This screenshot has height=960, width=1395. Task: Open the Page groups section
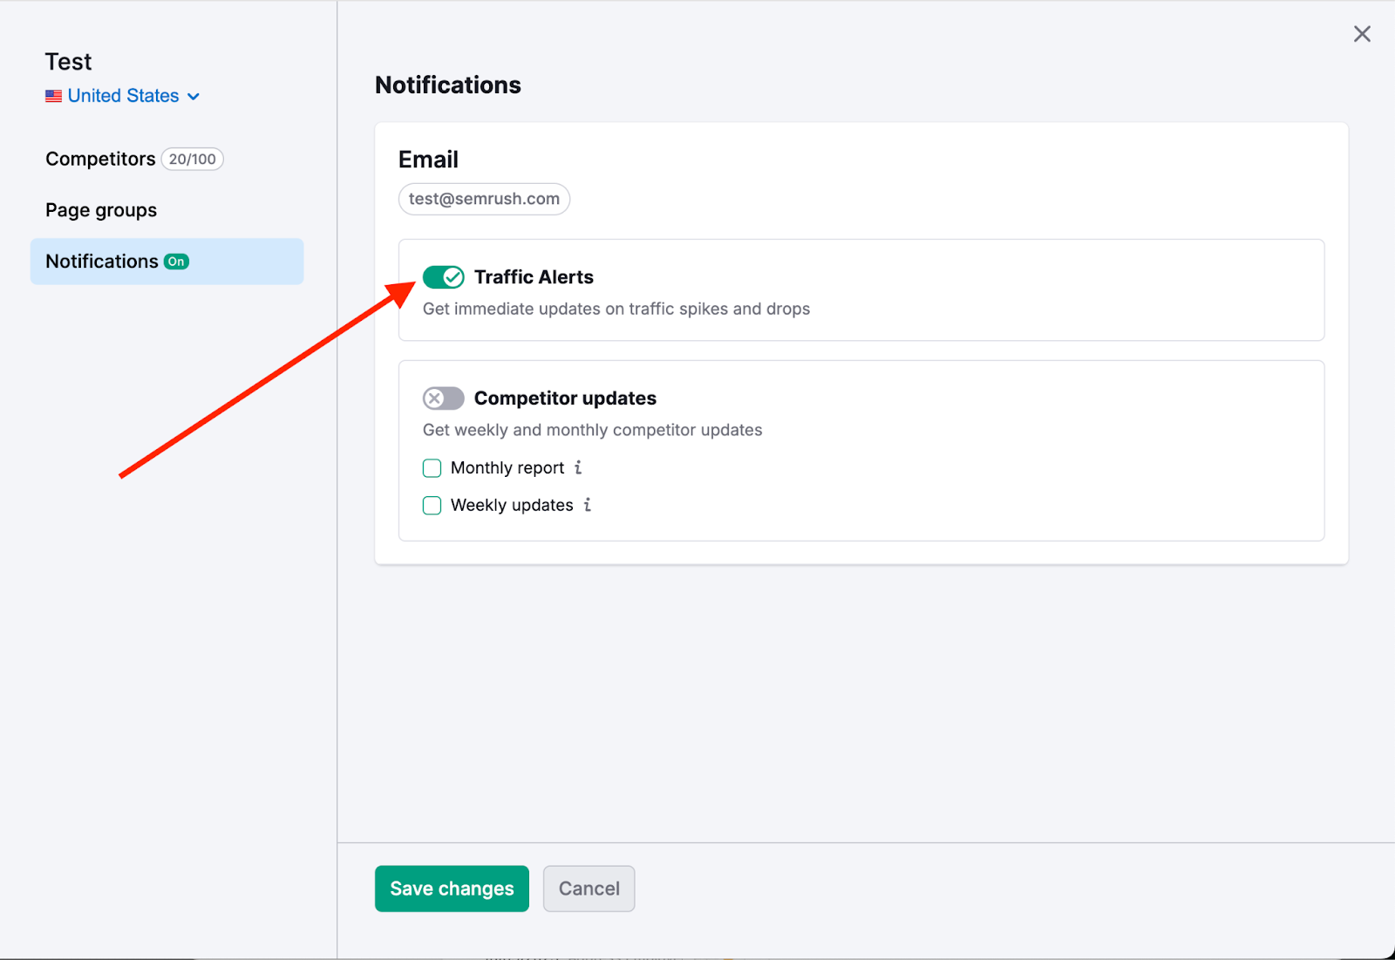pos(100,209)
